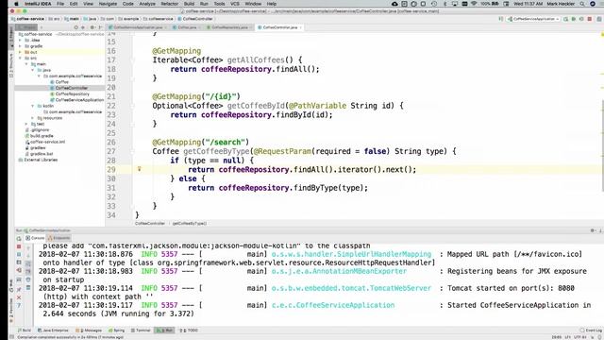The height and width of the screenshot is (340, 604).
Task: Expand the resources folder
Action: [33, 118]
